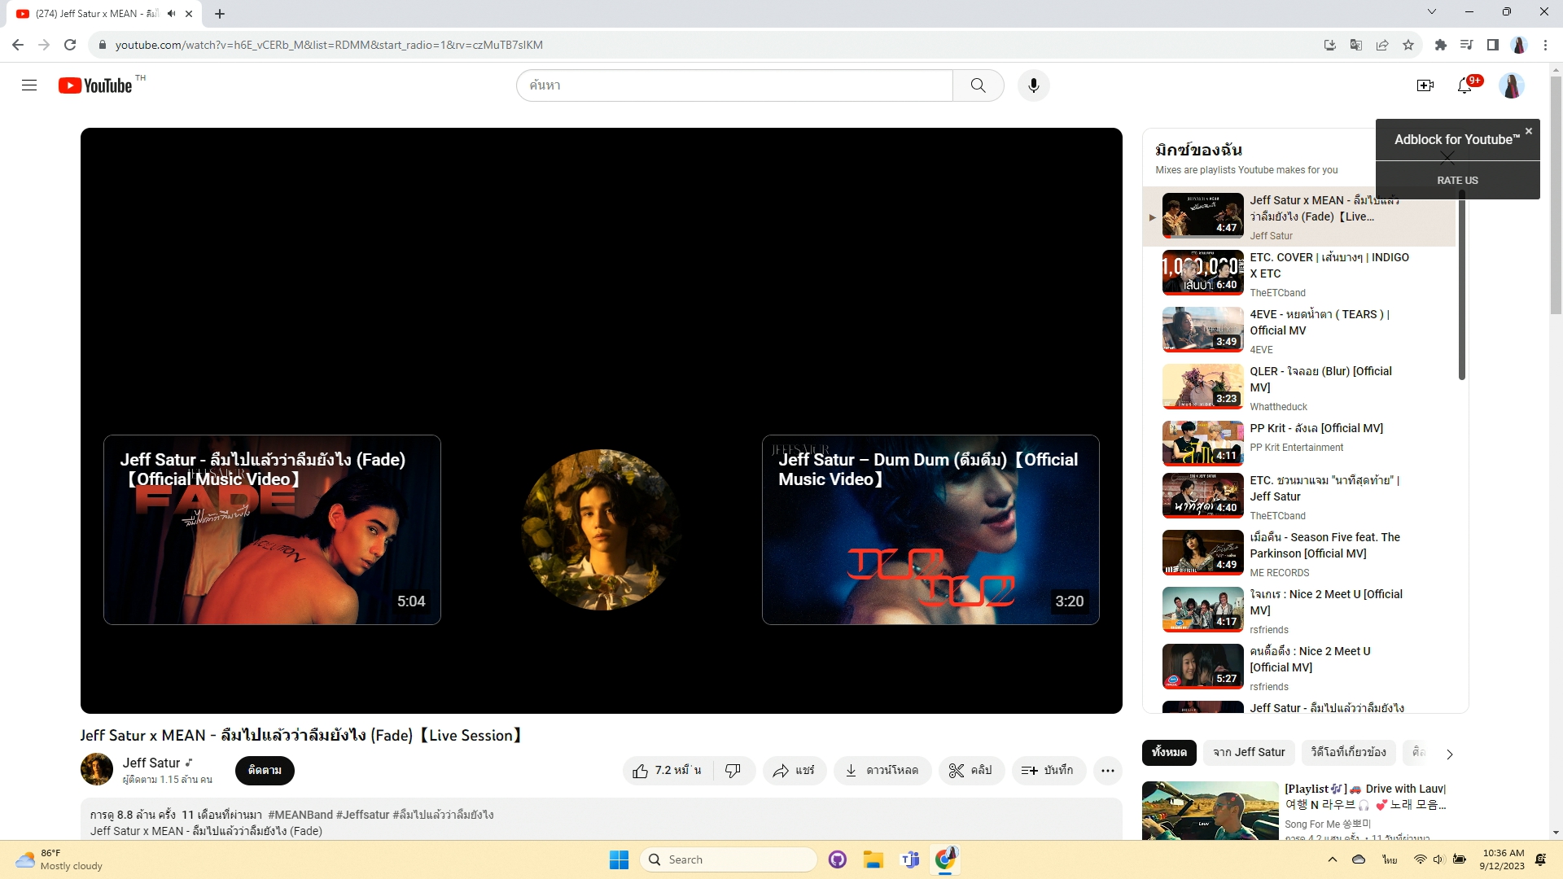Screen dimensions: 1563x879
Task: Bookmark this page with star icon
Action: click(x=1408, y=45)
